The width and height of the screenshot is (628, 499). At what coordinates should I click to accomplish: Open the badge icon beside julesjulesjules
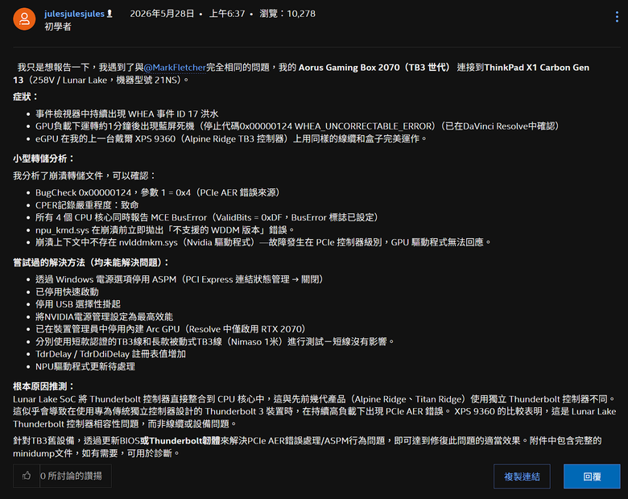(109, 14)
